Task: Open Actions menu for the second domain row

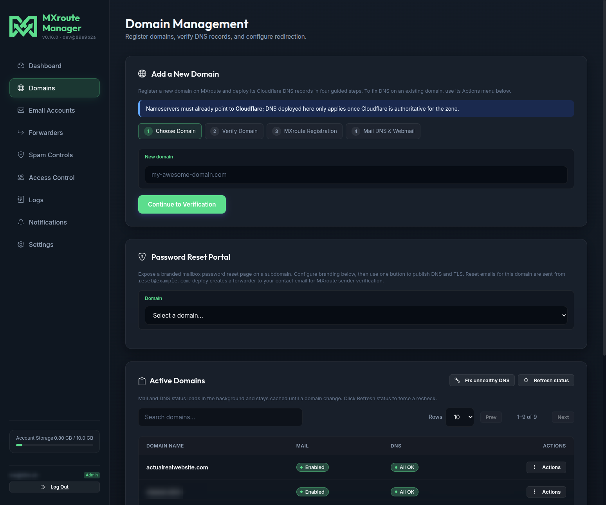Action: click(x=546, y=492)
